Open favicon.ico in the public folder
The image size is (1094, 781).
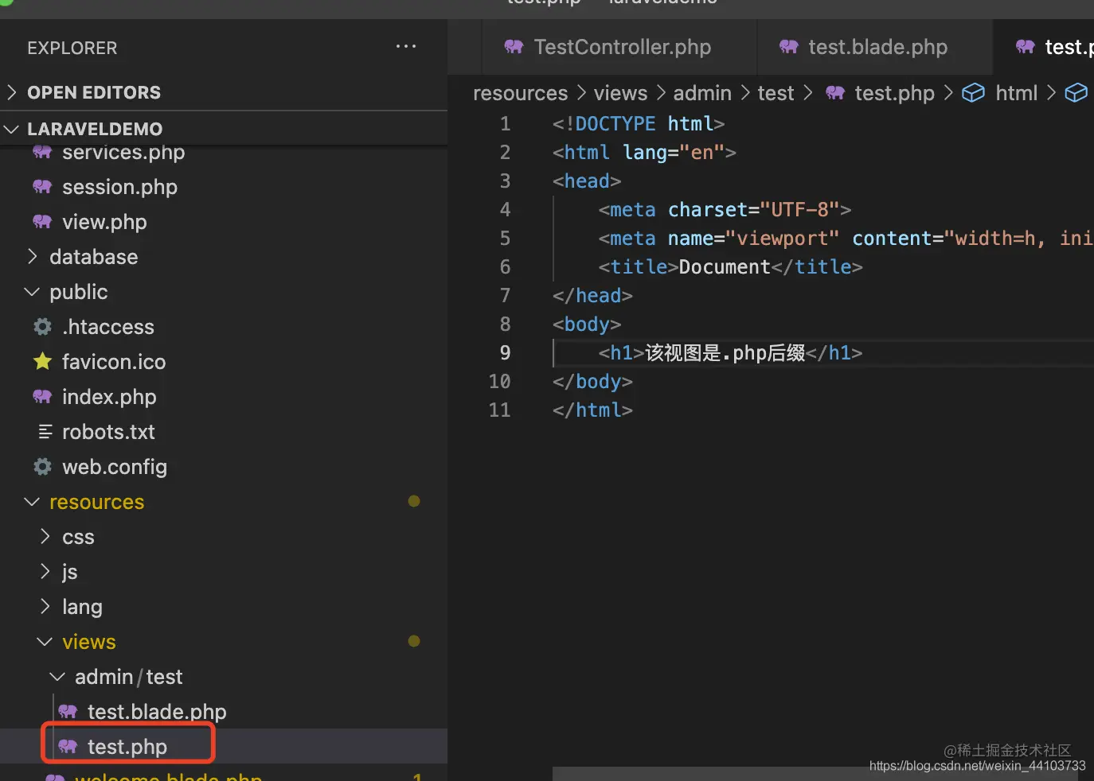[114, 362]
